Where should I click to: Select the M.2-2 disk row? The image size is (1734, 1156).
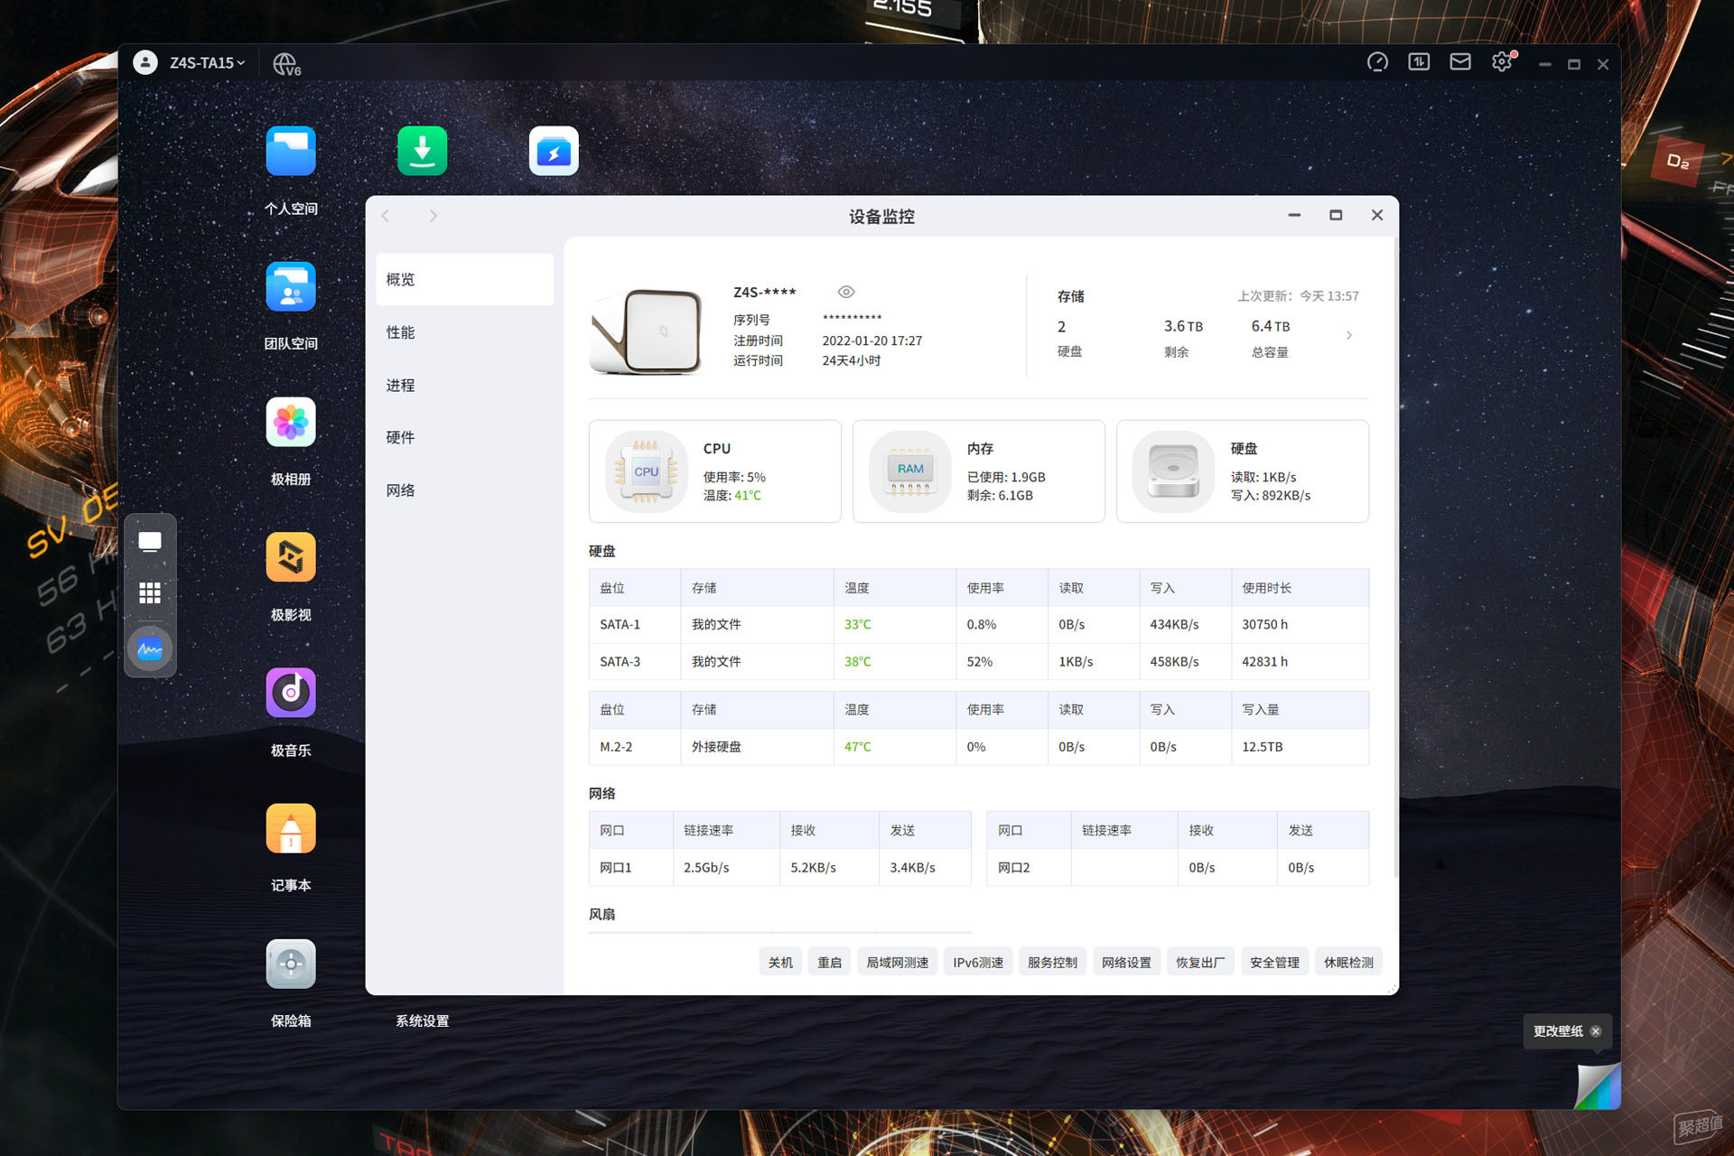(x=979, y=747)
